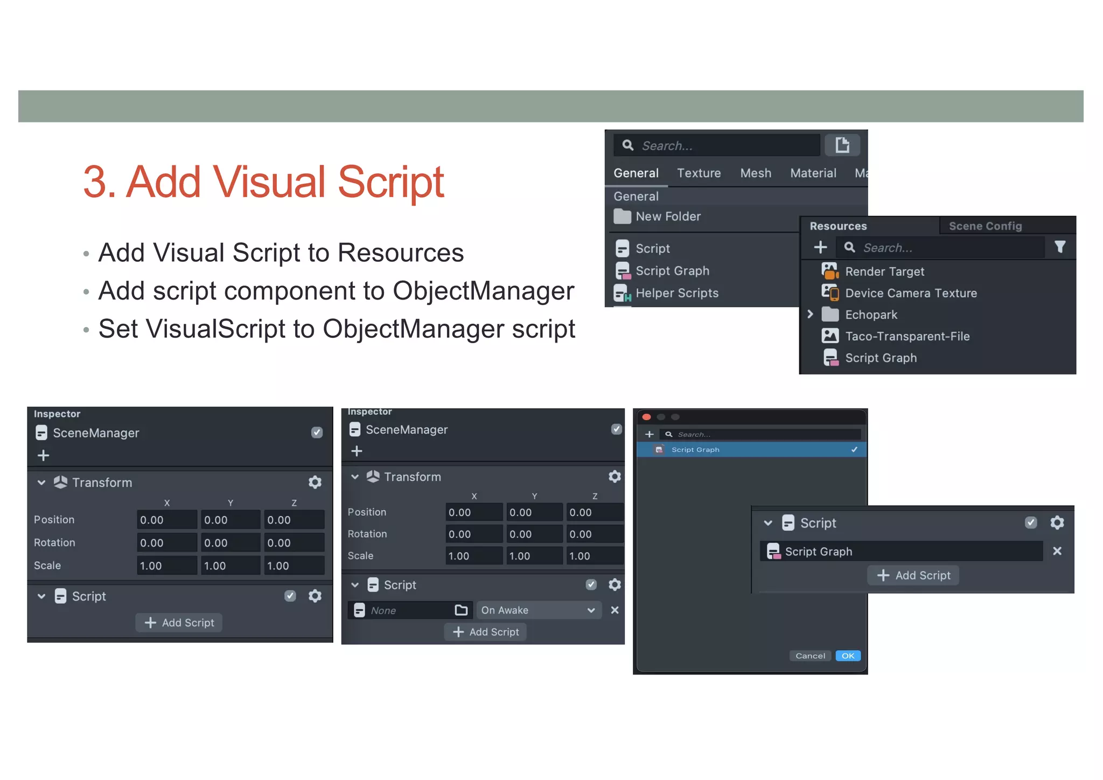The image size is (1103, 780).
Task: Open gear in Script component with Script Graph
Action: 1057,523
